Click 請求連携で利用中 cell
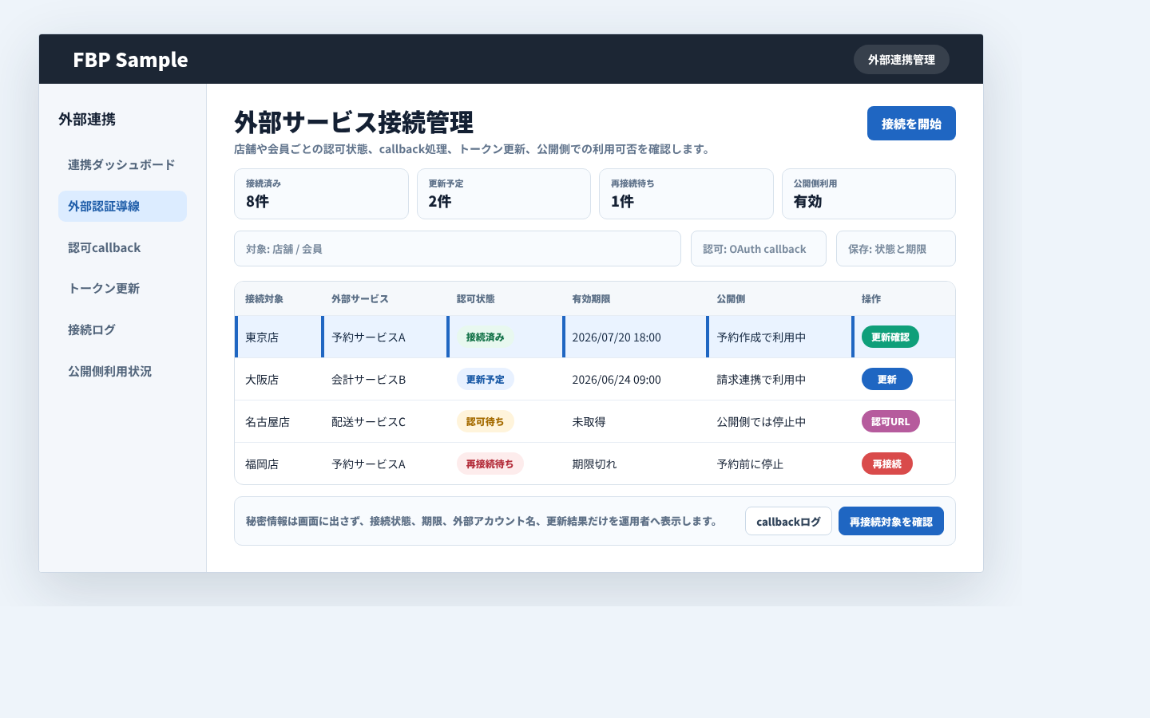The height and width of the screenshot is (718, 1150). click(779, 379)
